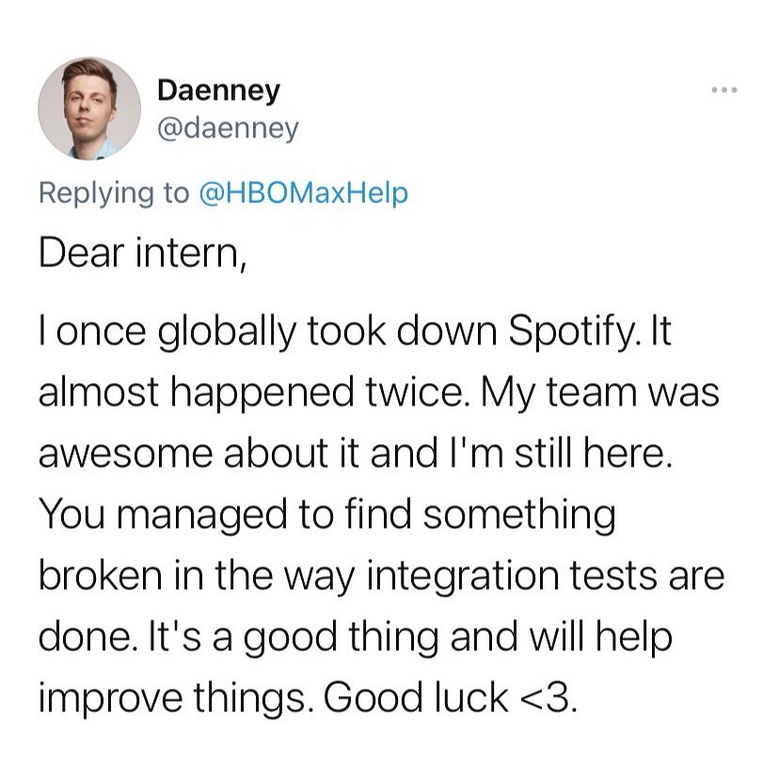
Task: Tap the line starting "almost happened twice"
Action: [378, 392]
